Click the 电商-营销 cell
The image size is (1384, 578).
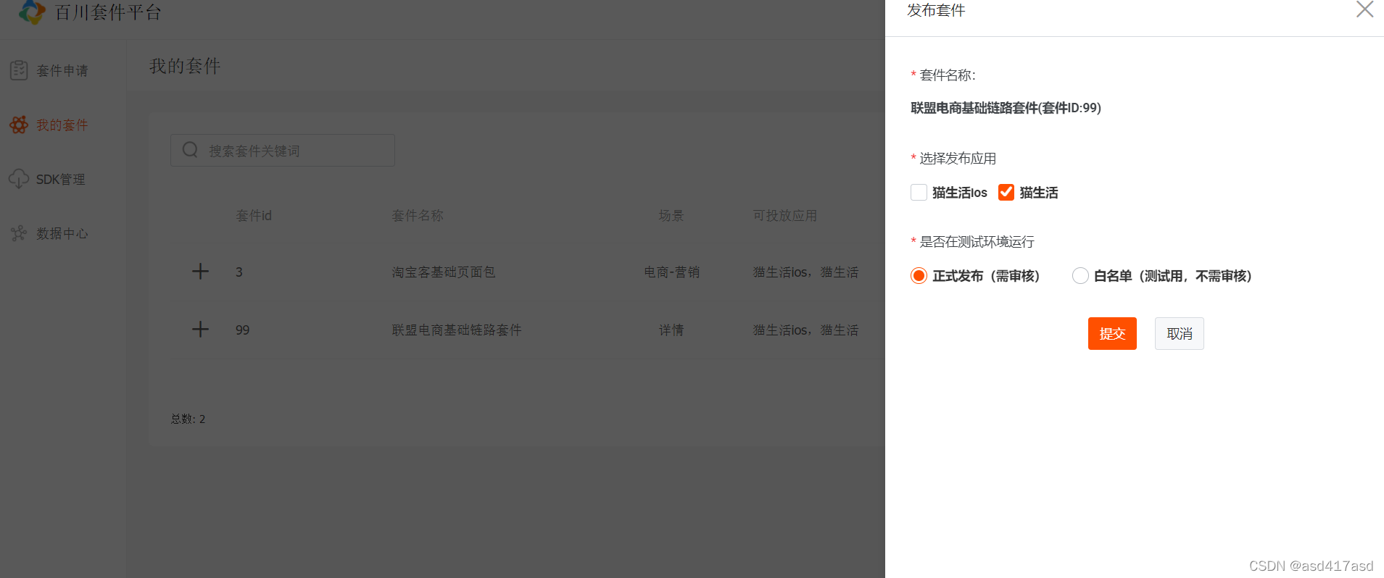pyautogui.click(x=672, y=272)
